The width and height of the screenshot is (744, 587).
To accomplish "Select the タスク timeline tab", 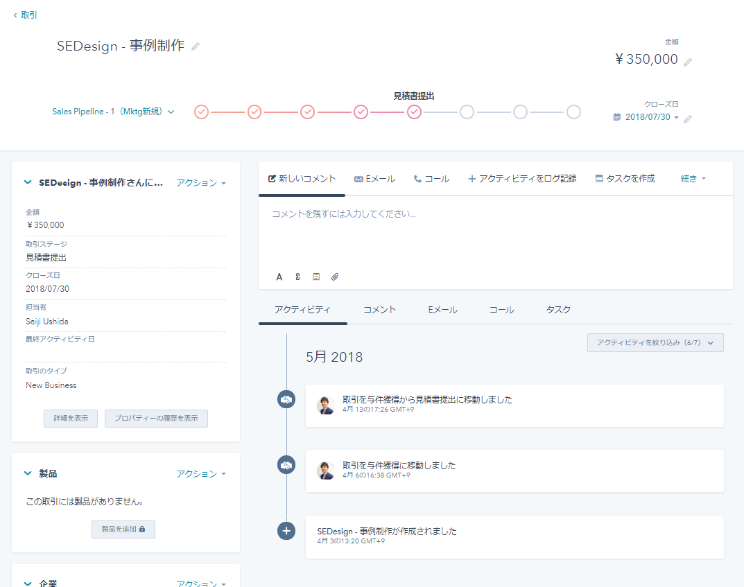I will click(x=558, y=310).
